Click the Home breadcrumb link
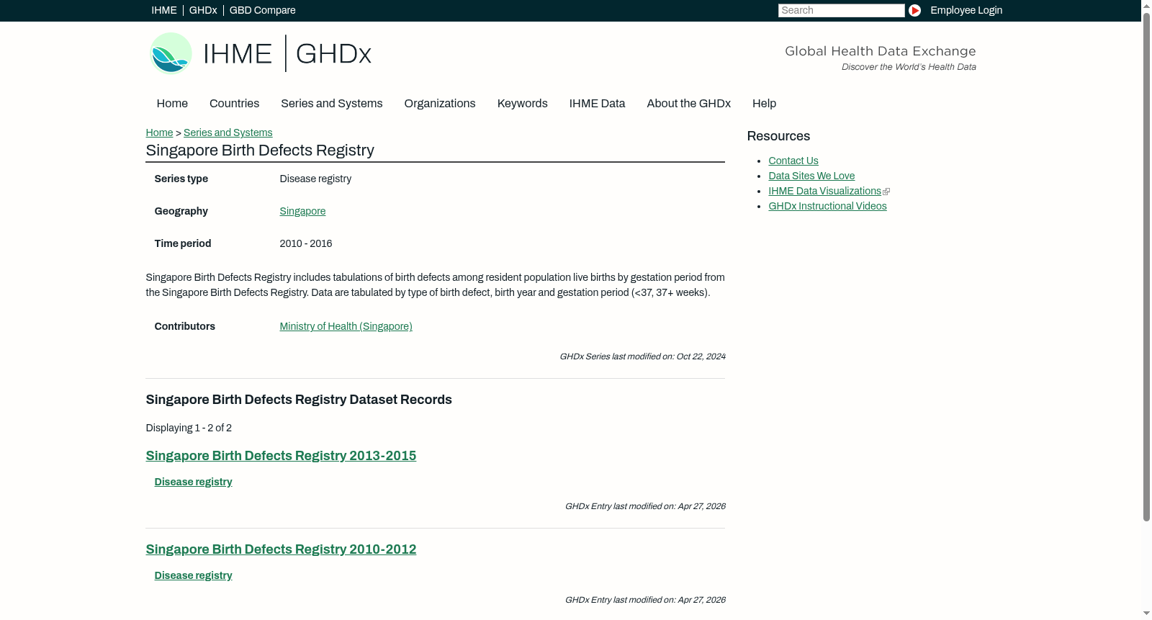The image size is (1152, 620). (159, 133)
